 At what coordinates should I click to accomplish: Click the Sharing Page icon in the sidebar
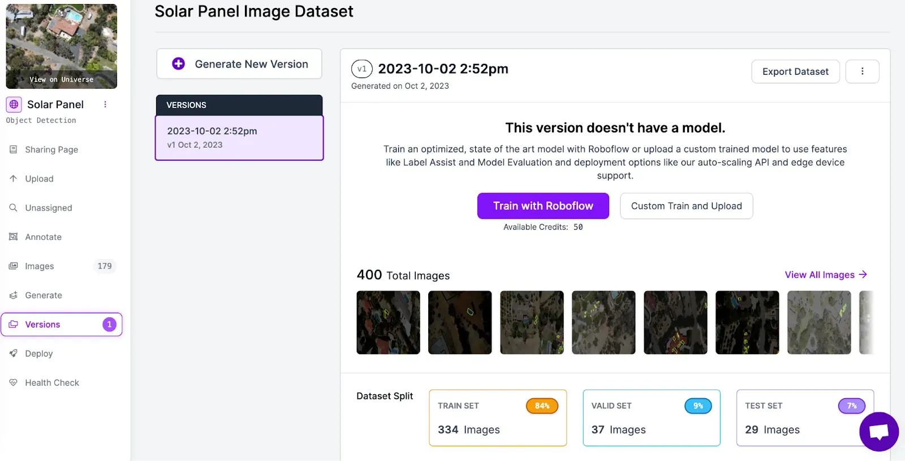point(13,149)
